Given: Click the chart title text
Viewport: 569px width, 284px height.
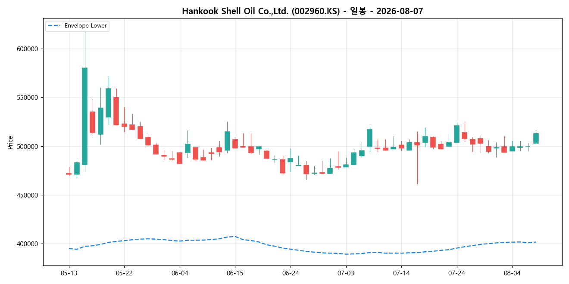Looking at the screenshot, I should [303, 11].
